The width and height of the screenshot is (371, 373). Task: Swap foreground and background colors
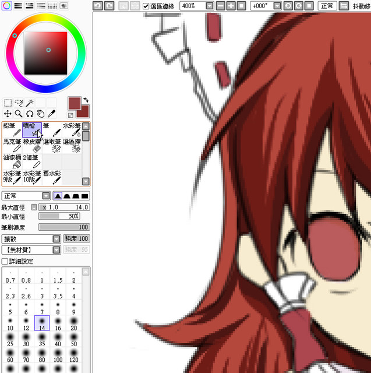[86, 100]
